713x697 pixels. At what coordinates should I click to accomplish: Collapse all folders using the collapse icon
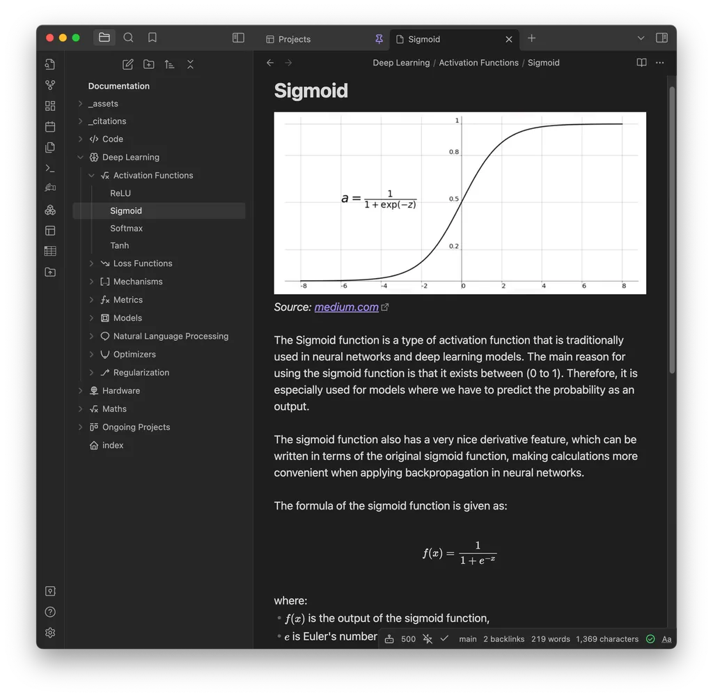[190, 63]
